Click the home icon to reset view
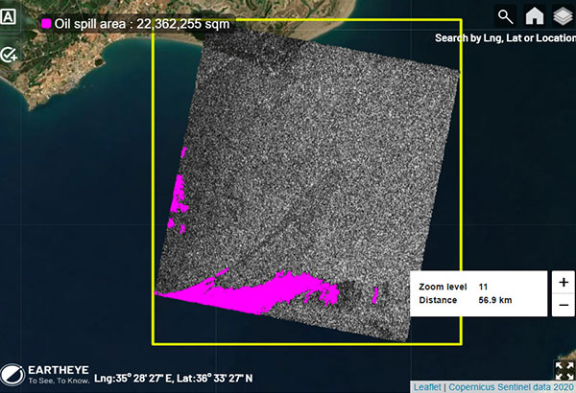The height and width of the screenshot is (393, 576). pos(534,16)
